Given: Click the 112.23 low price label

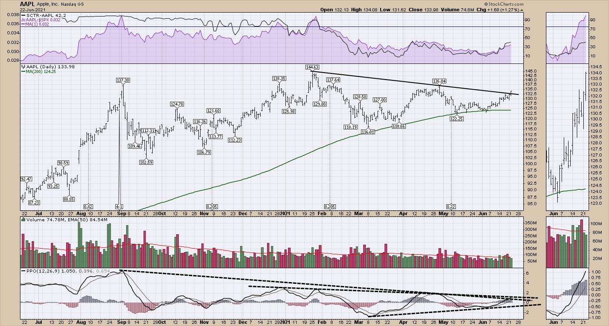Looking at the screenshot, I should click(x=234, y=140).
